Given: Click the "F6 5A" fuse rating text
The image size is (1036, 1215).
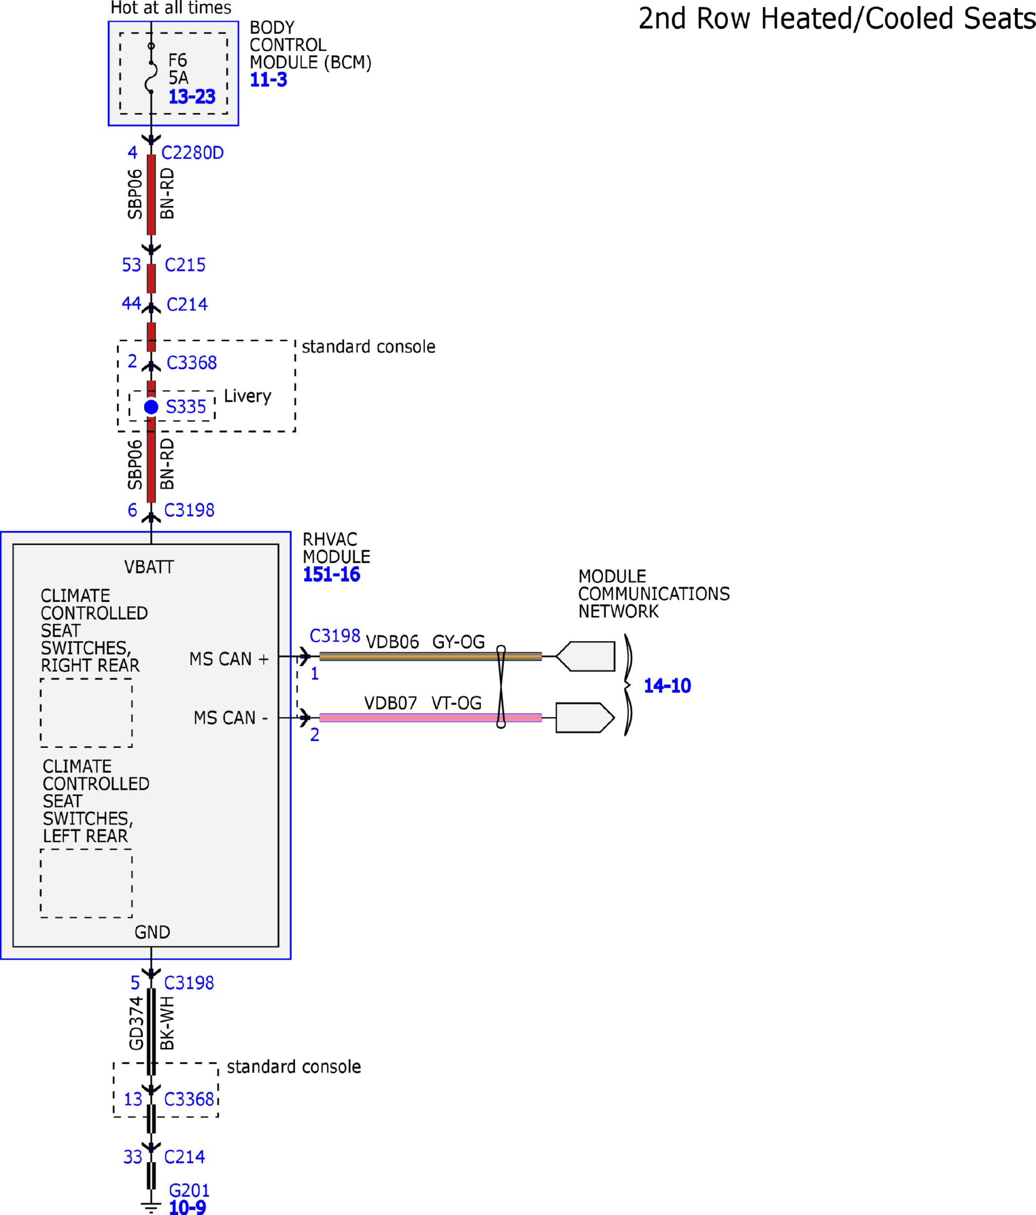Looking at the screenshot, I should tap(178, 69).
